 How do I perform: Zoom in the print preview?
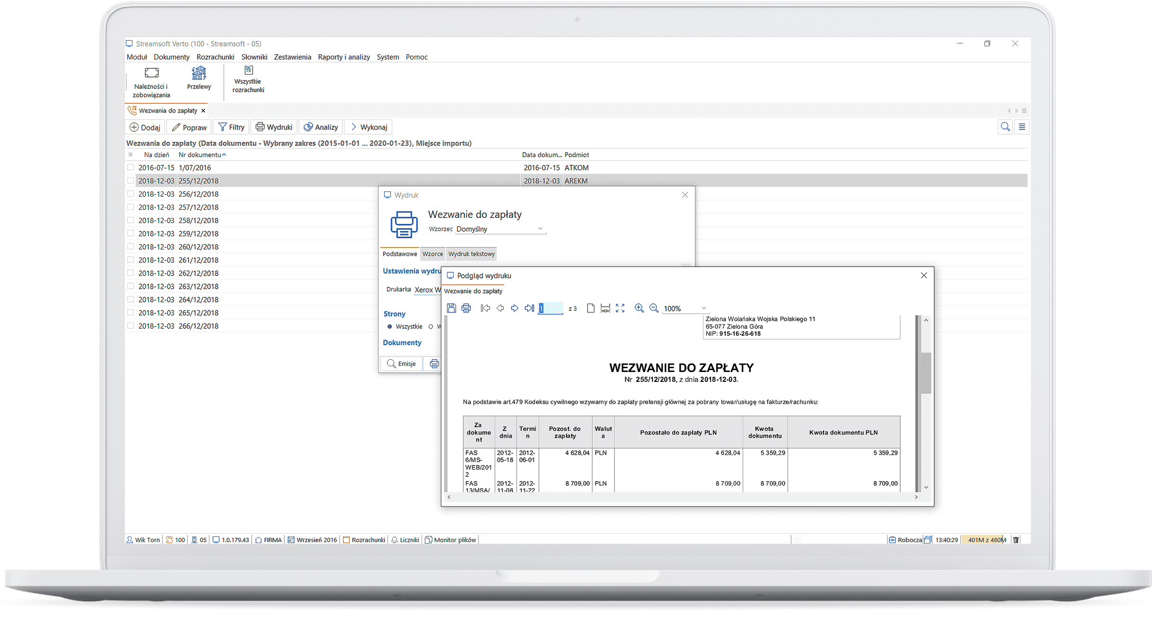[x=639, y=308]
